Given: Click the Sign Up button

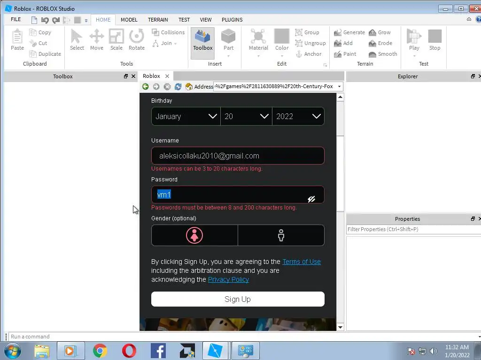Looking at the screenshot, I should [238, 299].
